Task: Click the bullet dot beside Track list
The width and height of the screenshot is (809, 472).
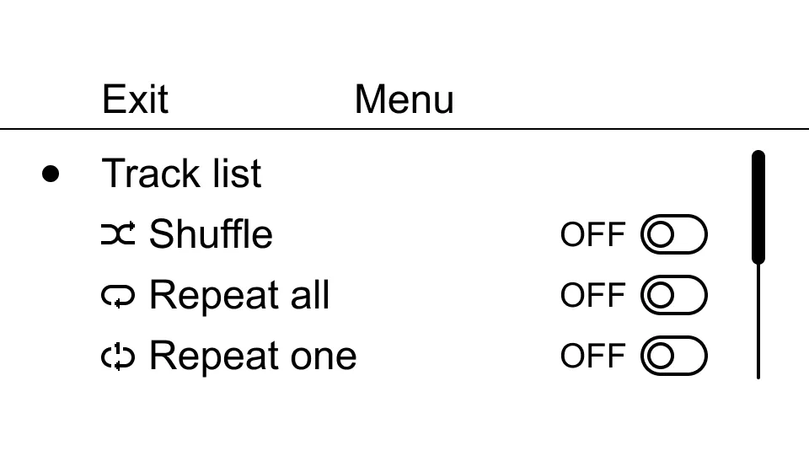Action: tap(52, 174)
